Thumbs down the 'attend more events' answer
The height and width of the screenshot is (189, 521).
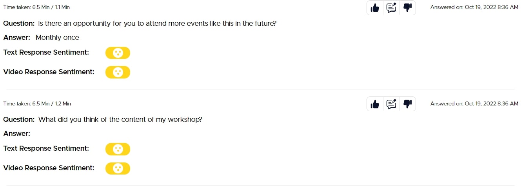tap(408, 8)
